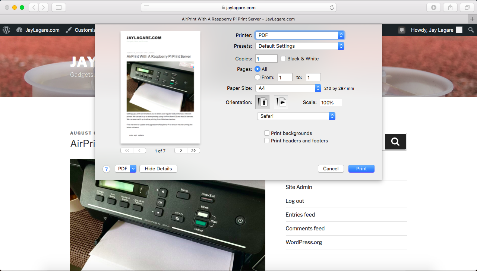Click the print preview thumbnail
Image resolution: width=477 pixels, height=271 pixels.
tap(160, 87)
